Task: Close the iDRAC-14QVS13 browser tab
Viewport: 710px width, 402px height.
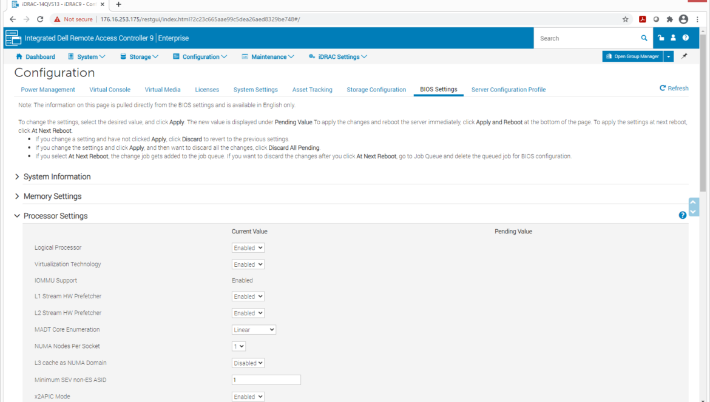Action: (103, 4)
